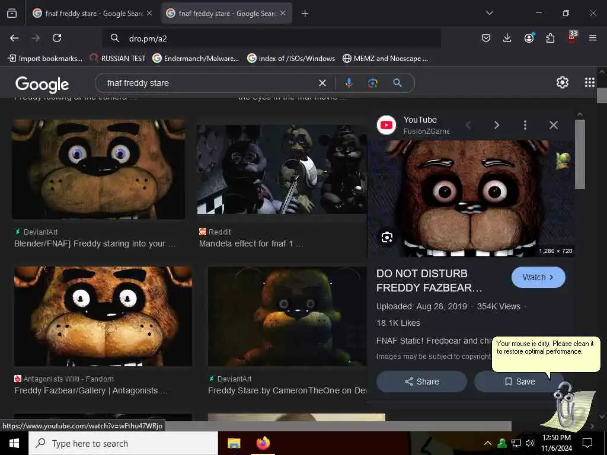This screenshot has width=607, height=455.
Task: Open Google quick settings gear
Action: click(562, 82)
